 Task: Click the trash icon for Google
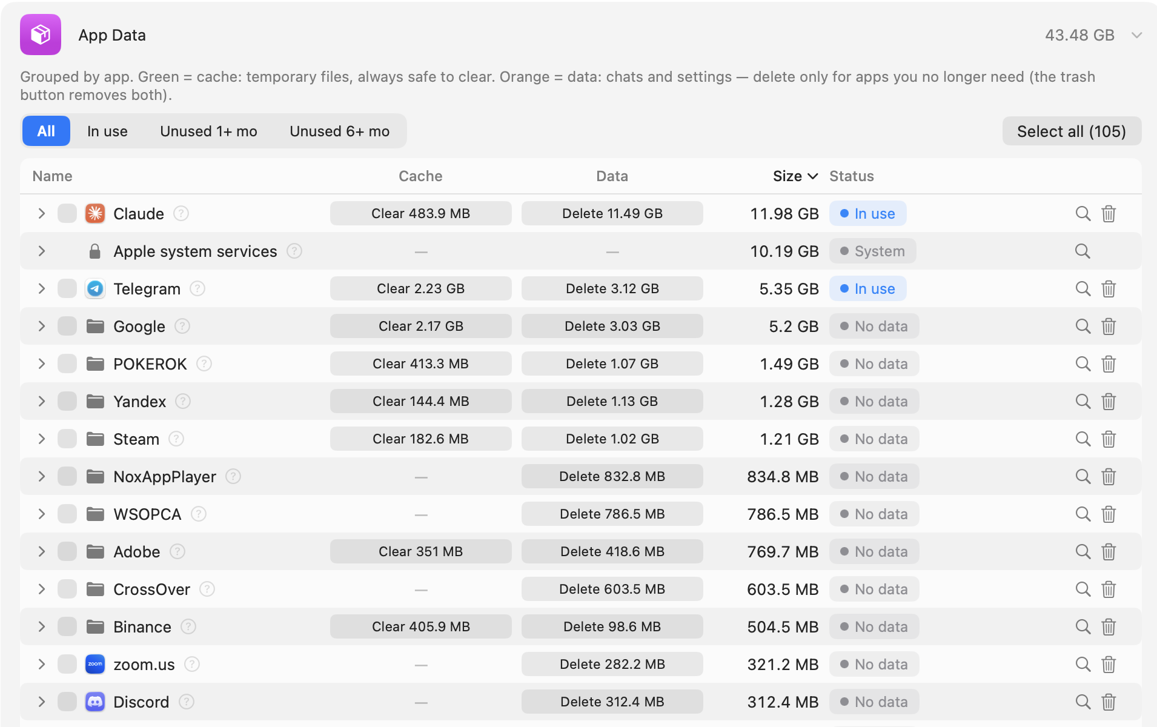pyautogui.click(x=1109, y=327)
